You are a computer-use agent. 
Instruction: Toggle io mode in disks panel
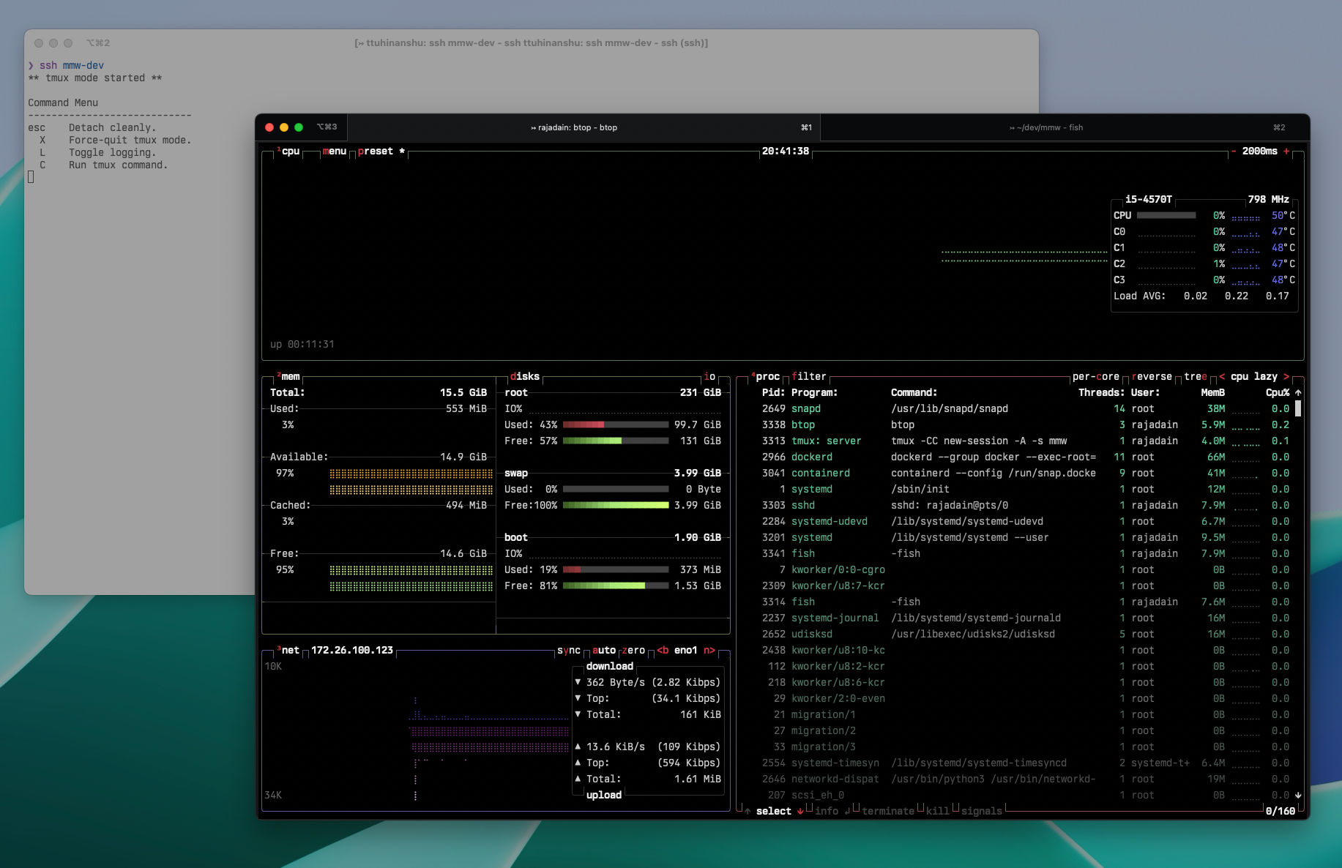[x=709, y=377]
